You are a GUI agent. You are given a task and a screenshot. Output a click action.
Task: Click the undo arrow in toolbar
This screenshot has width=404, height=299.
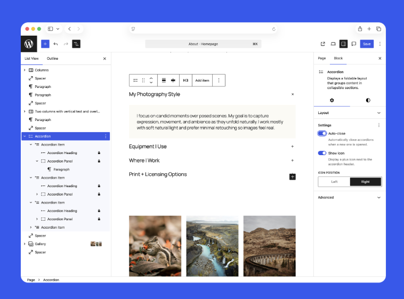55,44
